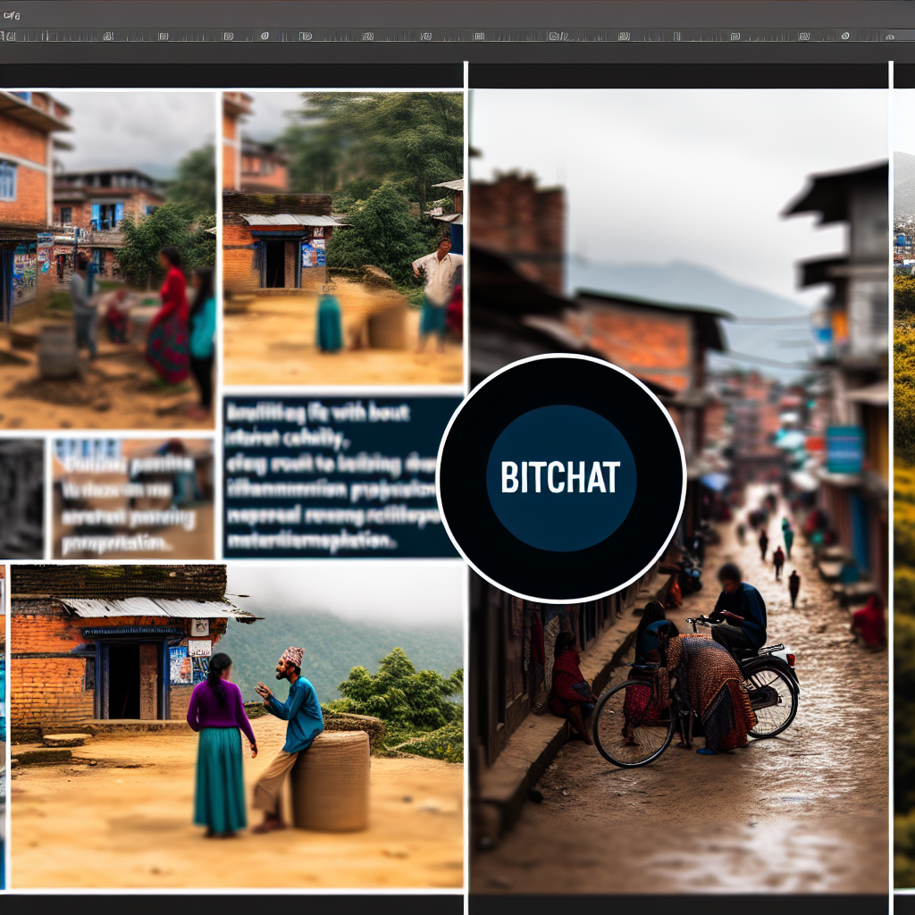The width and height of the screenshot is (915, 915).
Task: Click the title label in top-left corner
Action: (x=11, y=15)
